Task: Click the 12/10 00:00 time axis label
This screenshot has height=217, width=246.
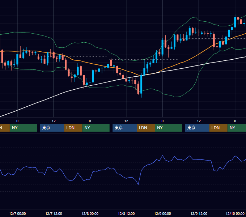Action: (x=235, y=213)
